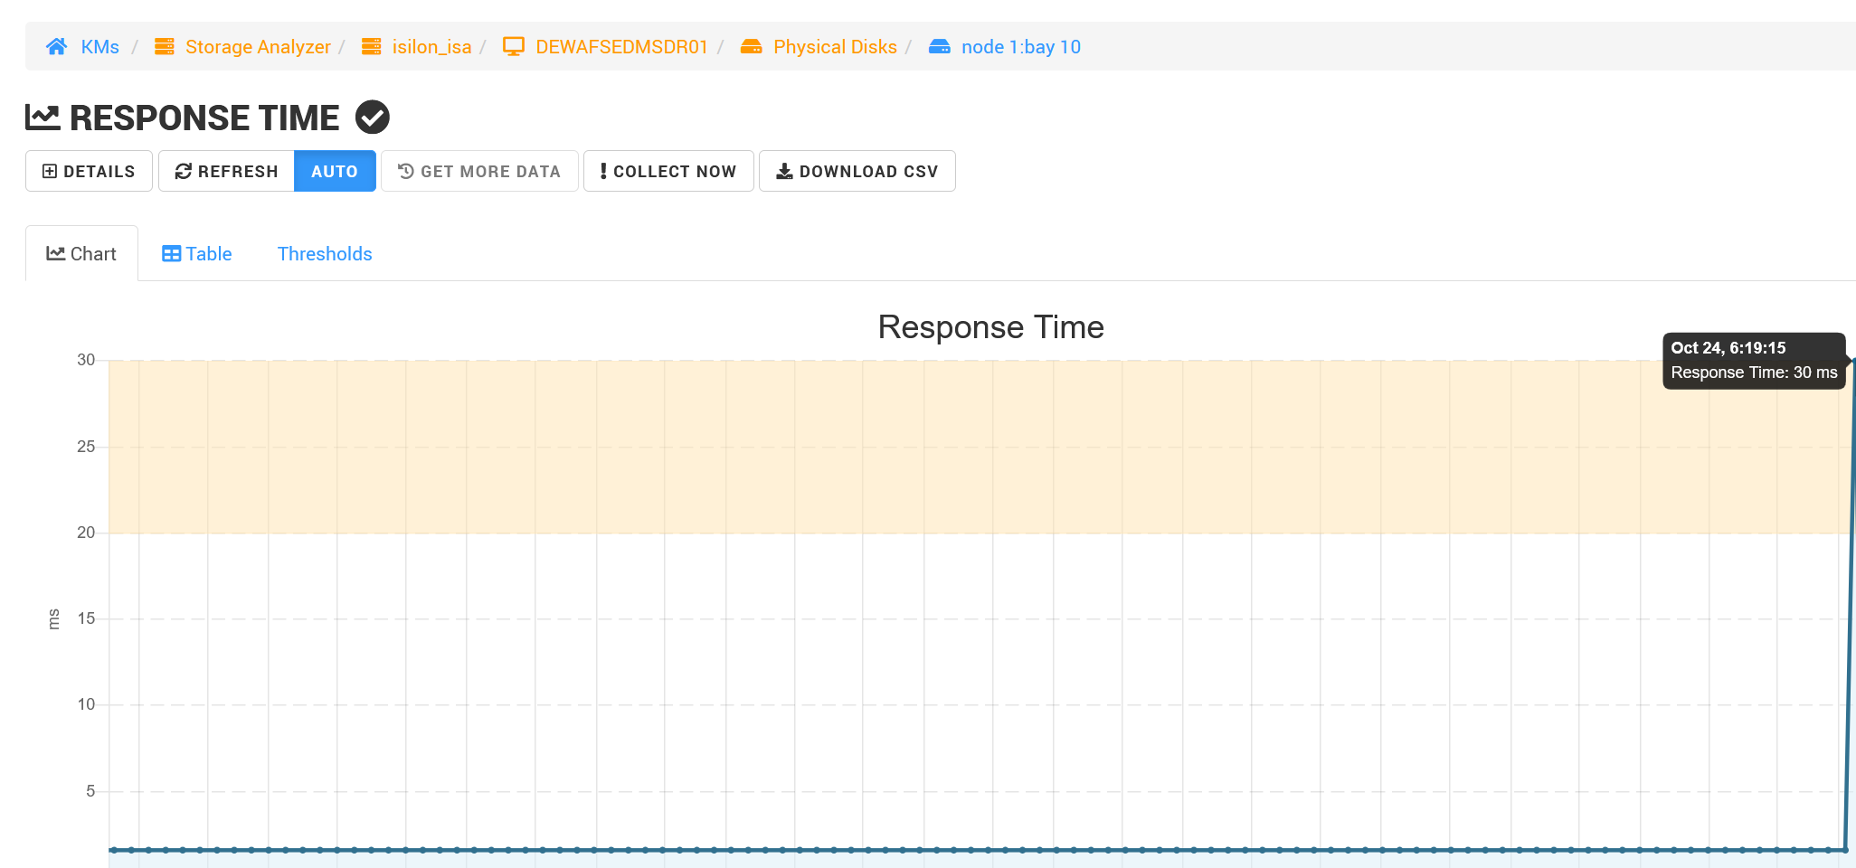Click the history icon on GET MORE DATA

404,170
